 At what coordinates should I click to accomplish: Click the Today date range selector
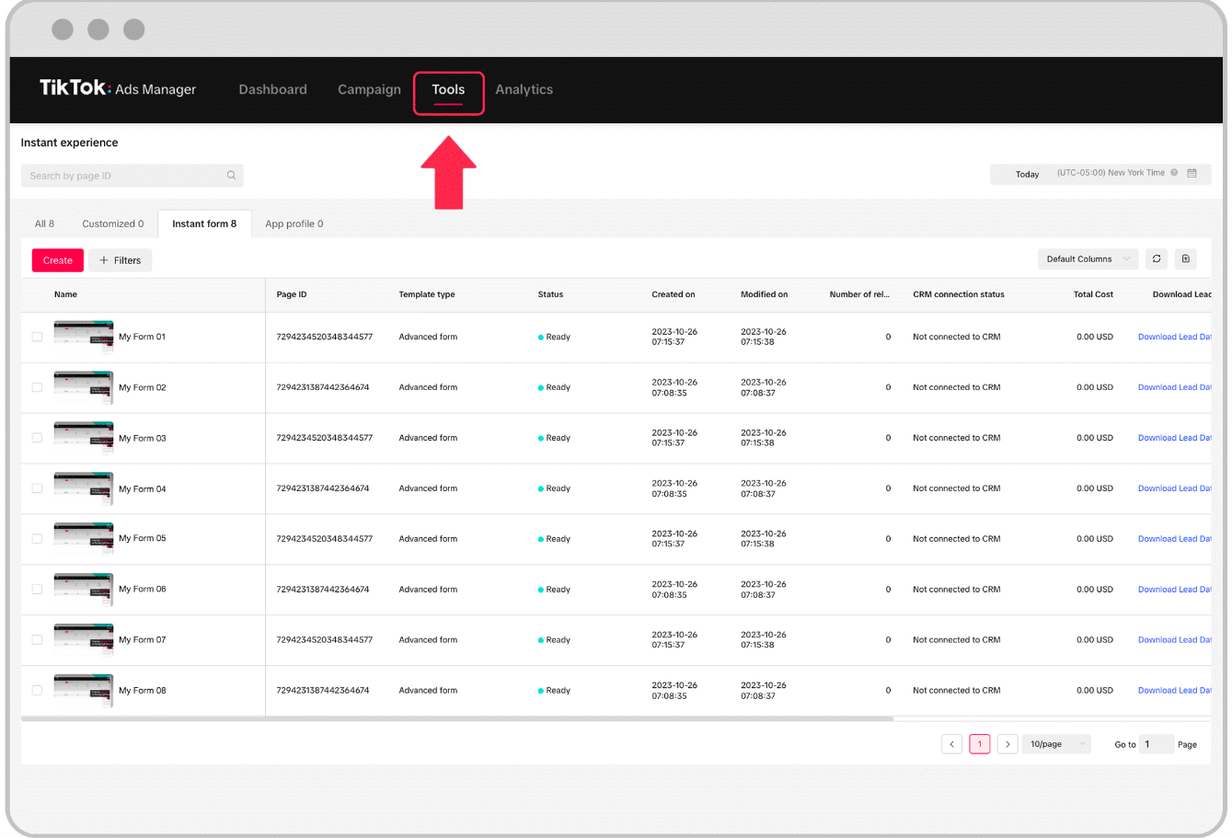(1027, 174)
